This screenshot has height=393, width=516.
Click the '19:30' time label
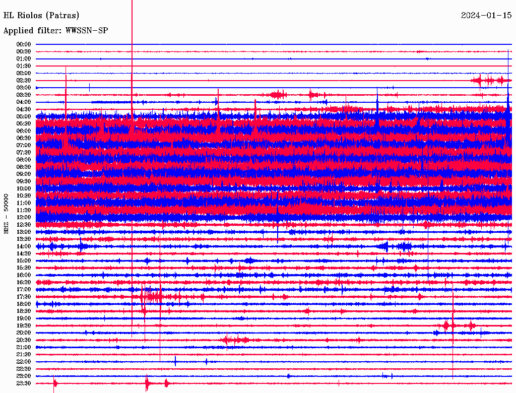tap(24, 326)
